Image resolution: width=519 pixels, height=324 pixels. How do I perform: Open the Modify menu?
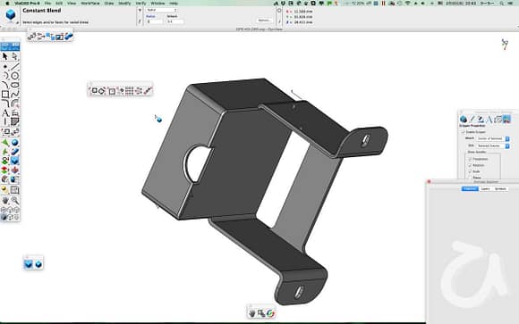[x=124, y=3]
